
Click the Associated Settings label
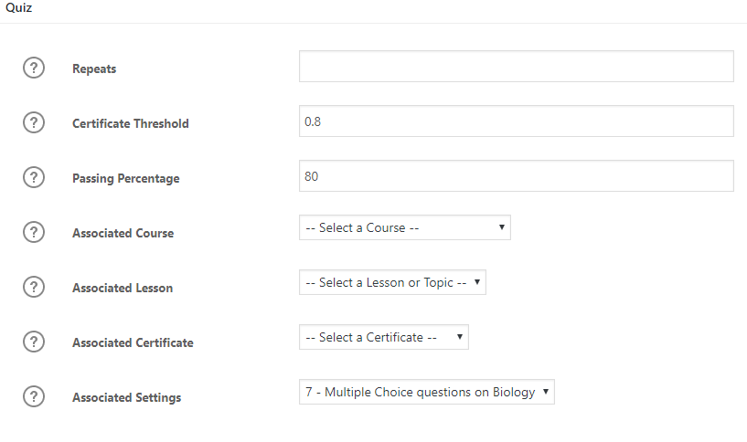[x=127, y=397]
